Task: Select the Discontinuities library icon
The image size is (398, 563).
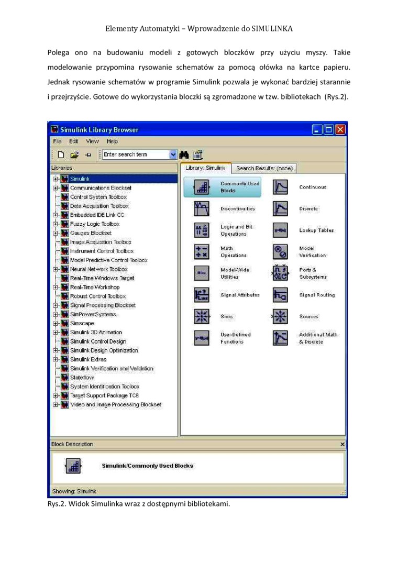Action: [202, 209]
